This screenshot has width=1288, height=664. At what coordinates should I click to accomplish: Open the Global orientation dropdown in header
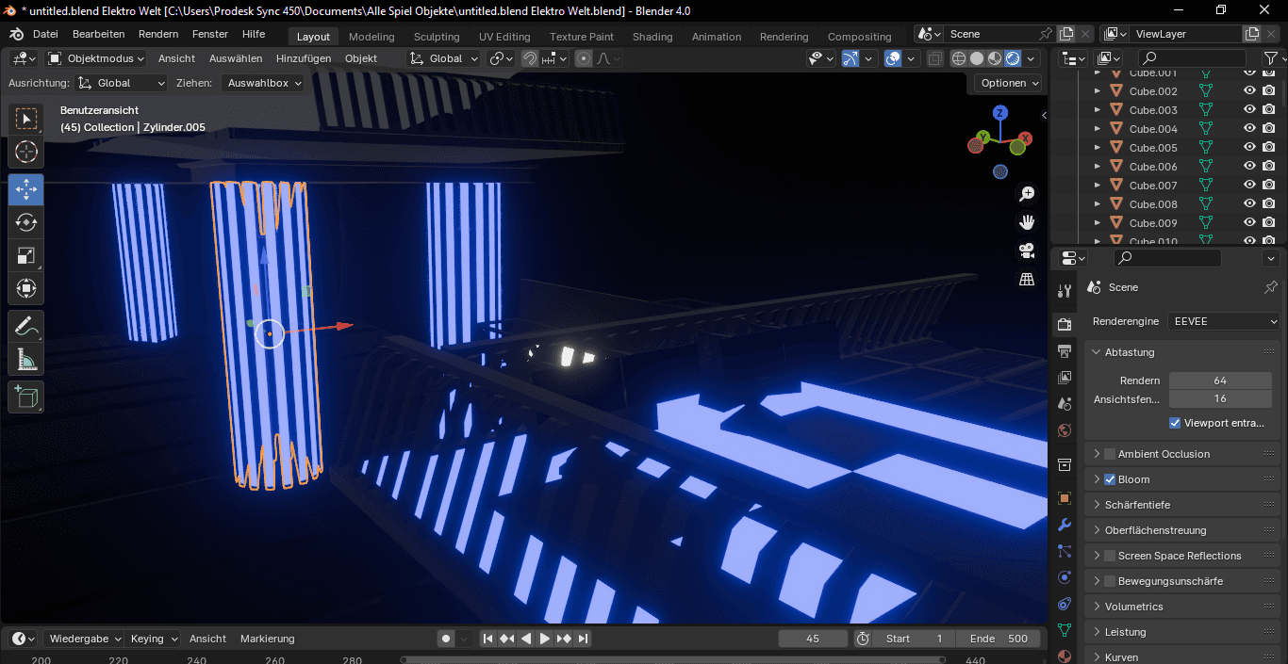(x=444, y=58)
